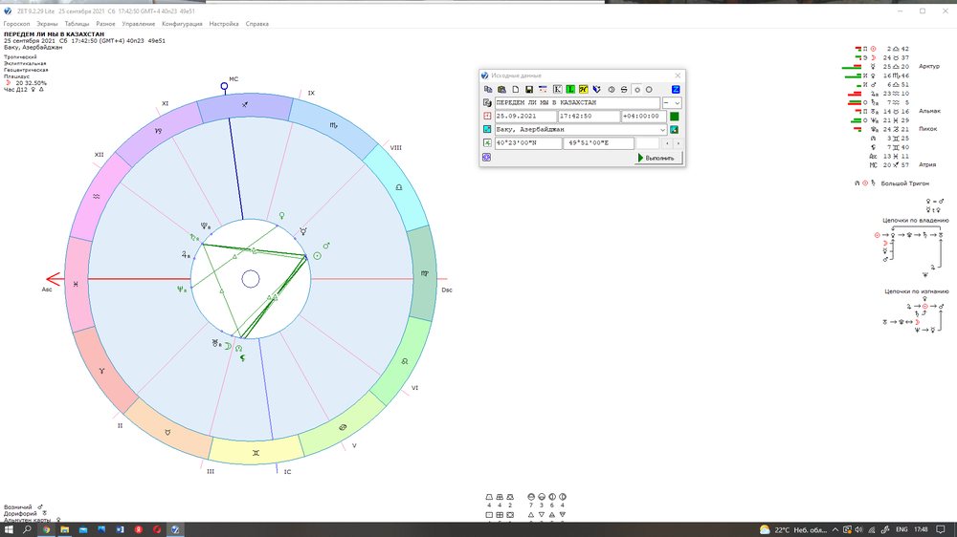Click the longitude field 49°51'00"E
957x537 pixels.
pos(599,142)
